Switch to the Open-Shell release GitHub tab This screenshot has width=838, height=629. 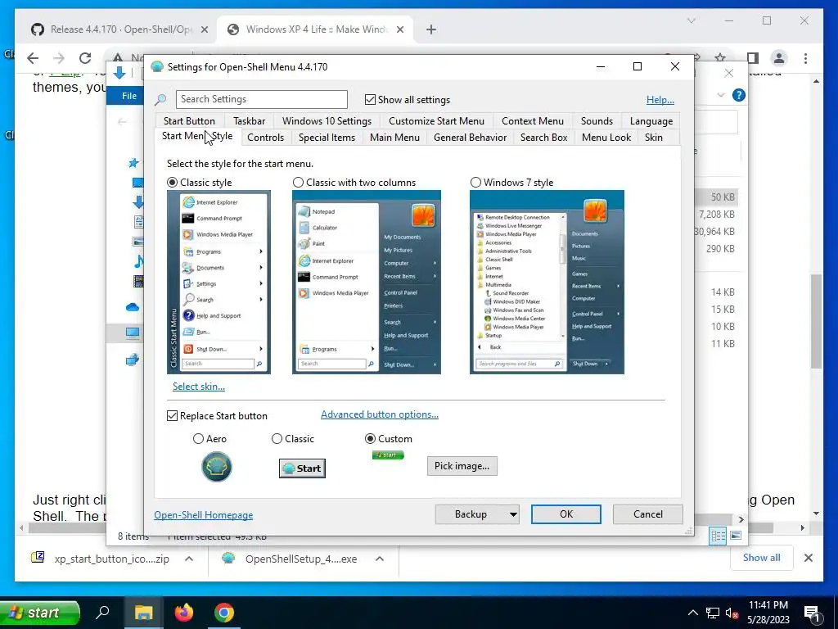click(119, 29)
